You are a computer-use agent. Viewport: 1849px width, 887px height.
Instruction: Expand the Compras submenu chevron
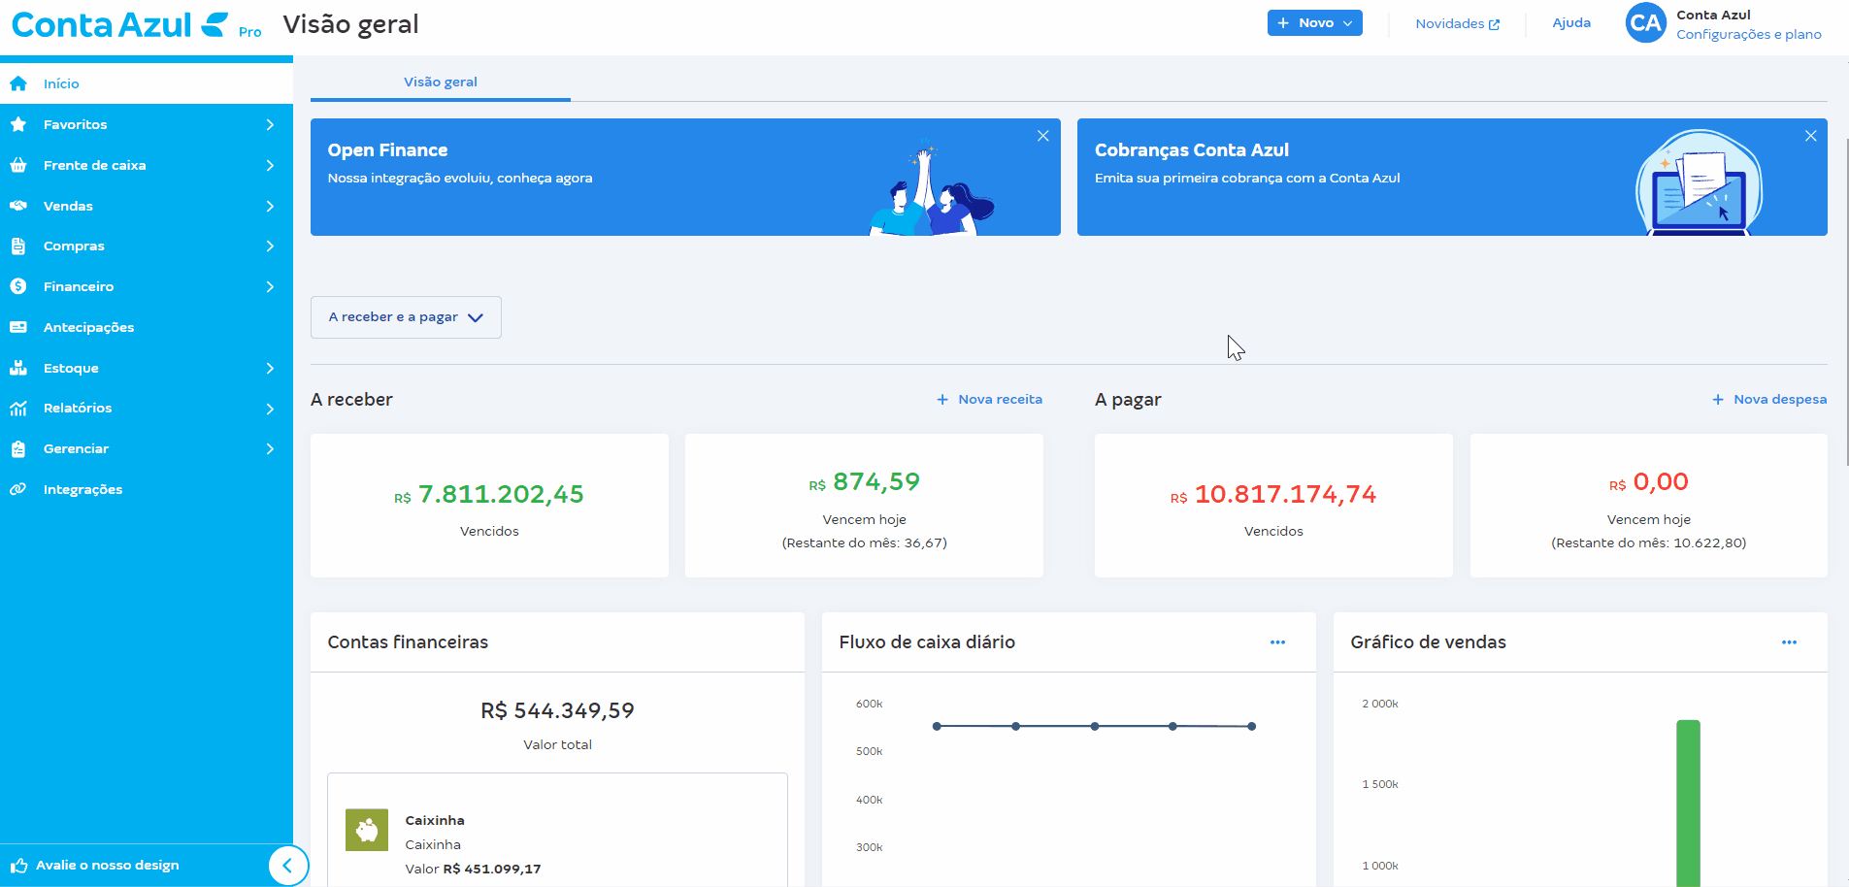pos(270,246)
